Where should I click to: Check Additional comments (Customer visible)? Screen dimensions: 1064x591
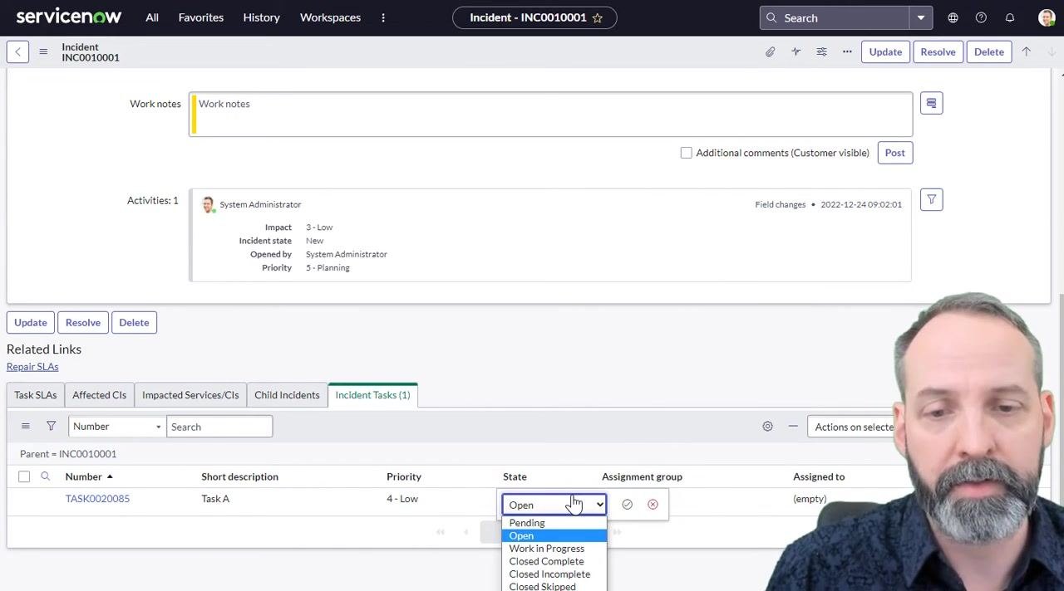tap(686, 153)
